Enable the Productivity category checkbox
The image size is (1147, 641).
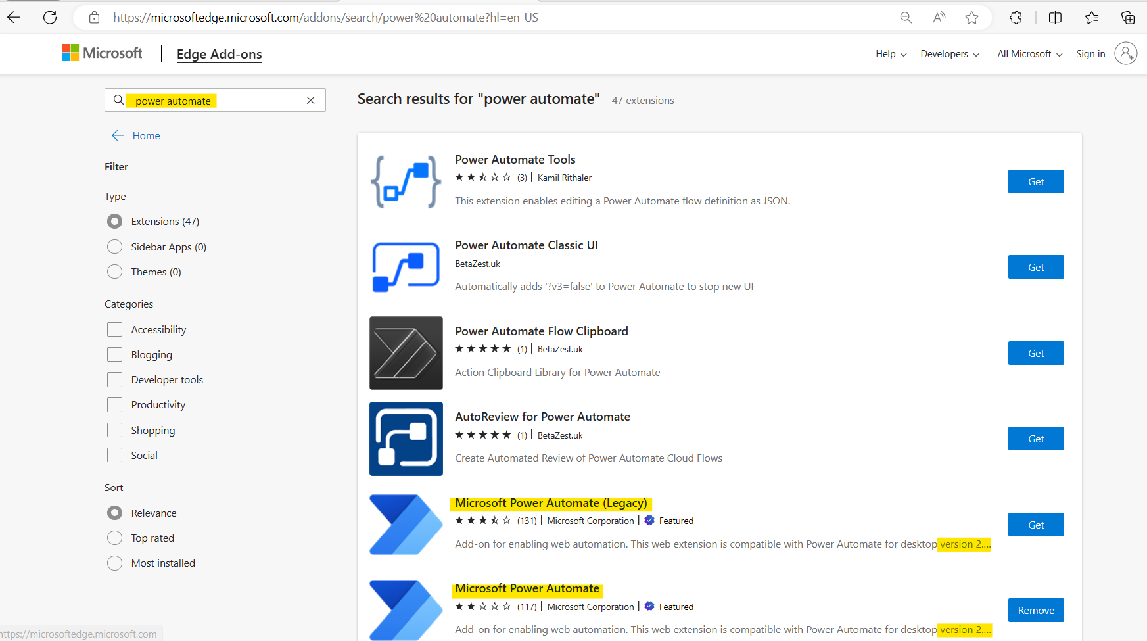114,404
